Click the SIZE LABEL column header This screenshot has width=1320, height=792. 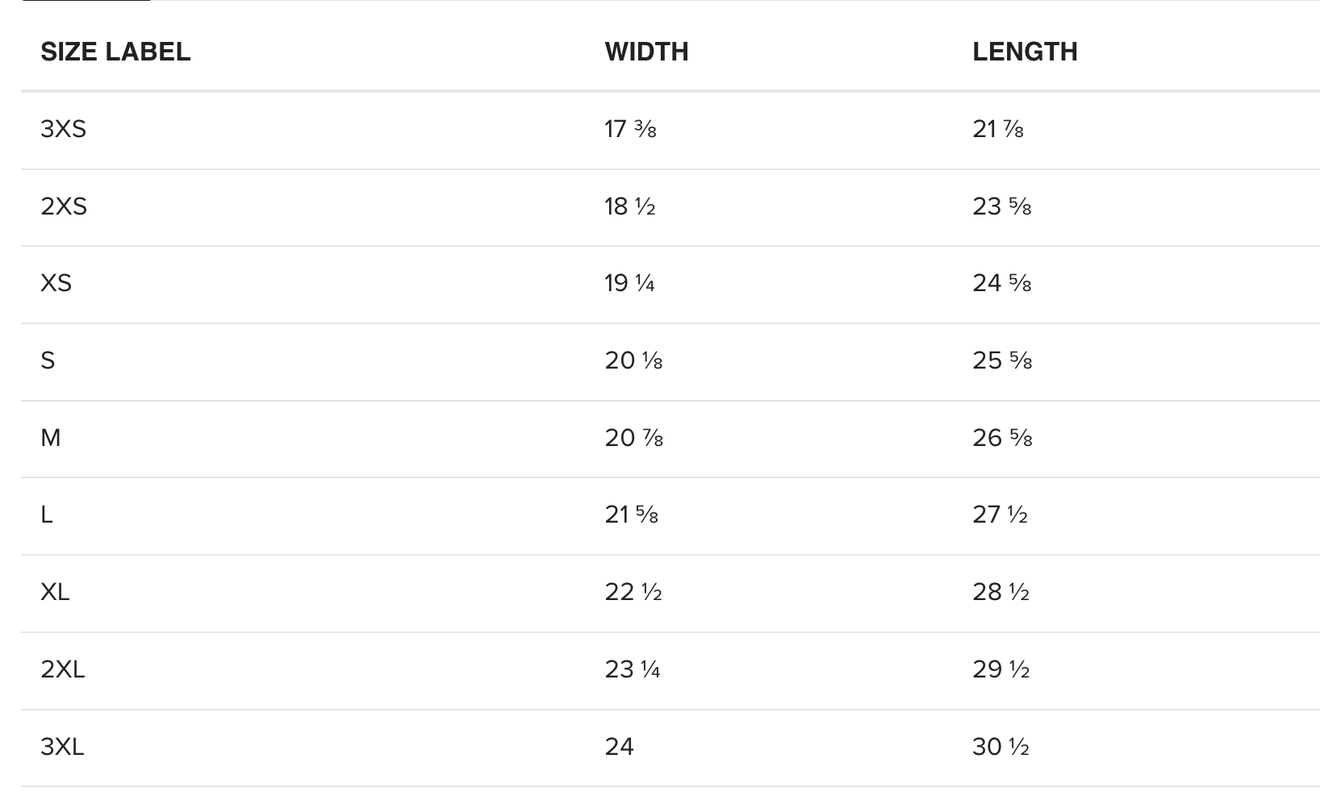pyautogui.click(x=115, y=52)
